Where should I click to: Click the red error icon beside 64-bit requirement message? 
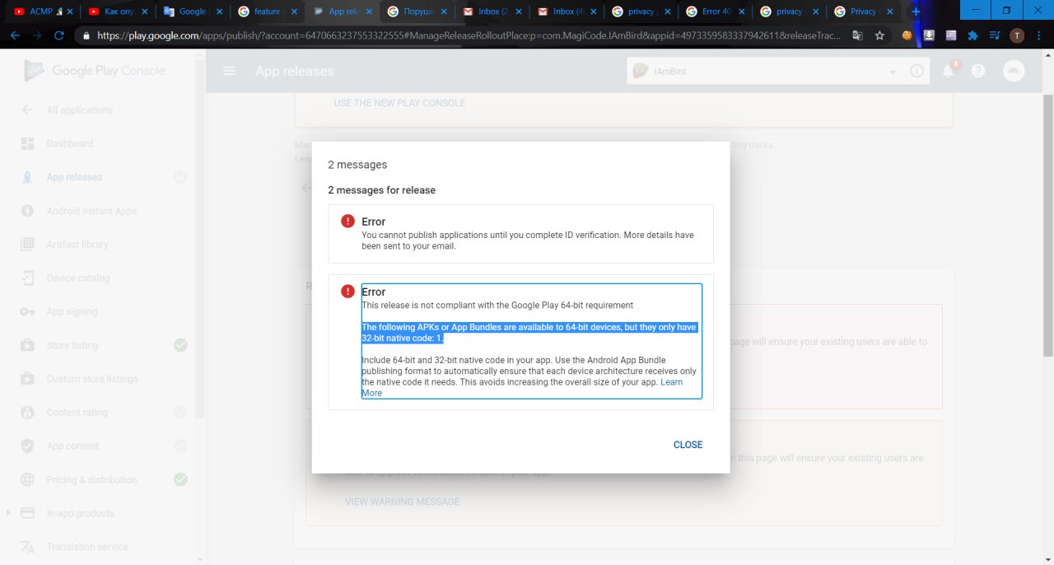tap(348, 291)
